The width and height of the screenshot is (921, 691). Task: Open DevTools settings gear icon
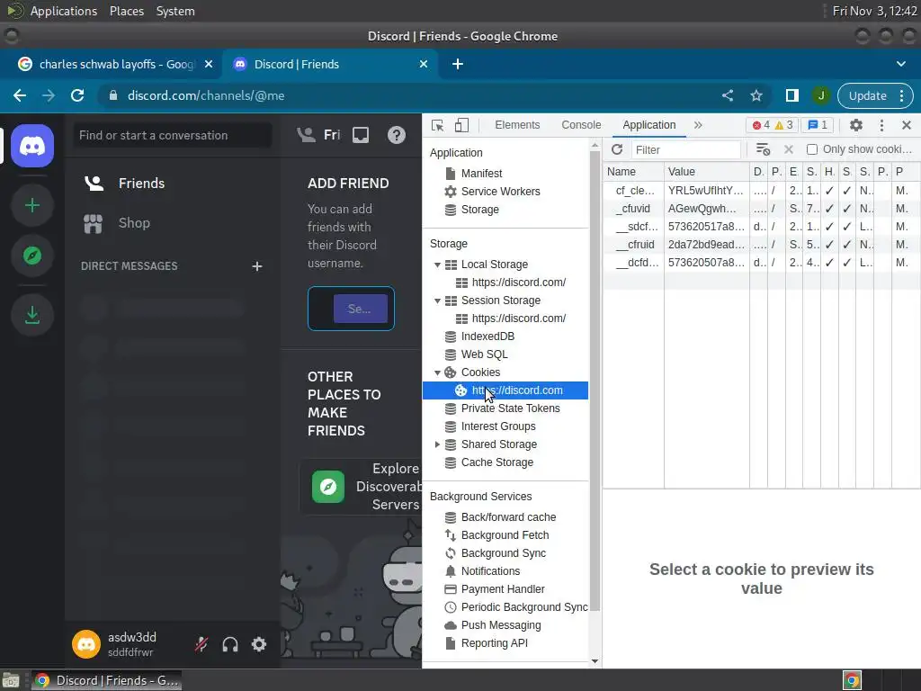[x=856, y=125]
